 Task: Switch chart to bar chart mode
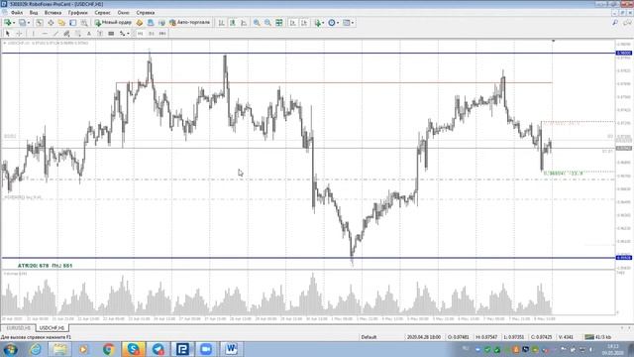pyautogui.click(x=221, y=23)
